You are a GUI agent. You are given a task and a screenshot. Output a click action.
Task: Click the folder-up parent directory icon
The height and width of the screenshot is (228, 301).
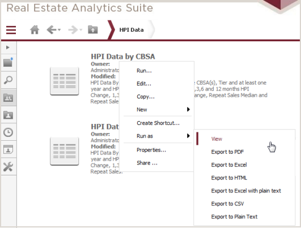(x=93, y=29)
